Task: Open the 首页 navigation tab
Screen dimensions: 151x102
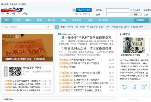Action: [x=7, y=20]
